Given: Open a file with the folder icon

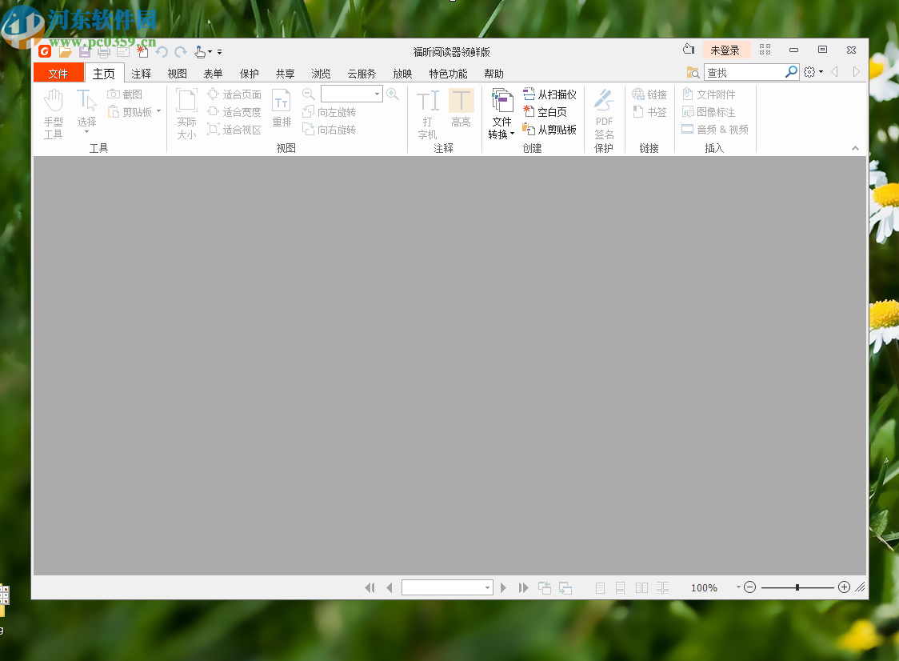Looking at the screenshot, I should (x=66, y=52).
